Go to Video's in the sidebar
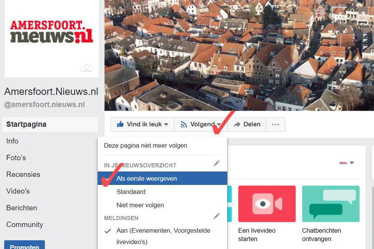 click(x=18, y=191)
